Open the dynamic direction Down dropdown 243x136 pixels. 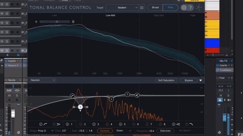pos(124,131)
